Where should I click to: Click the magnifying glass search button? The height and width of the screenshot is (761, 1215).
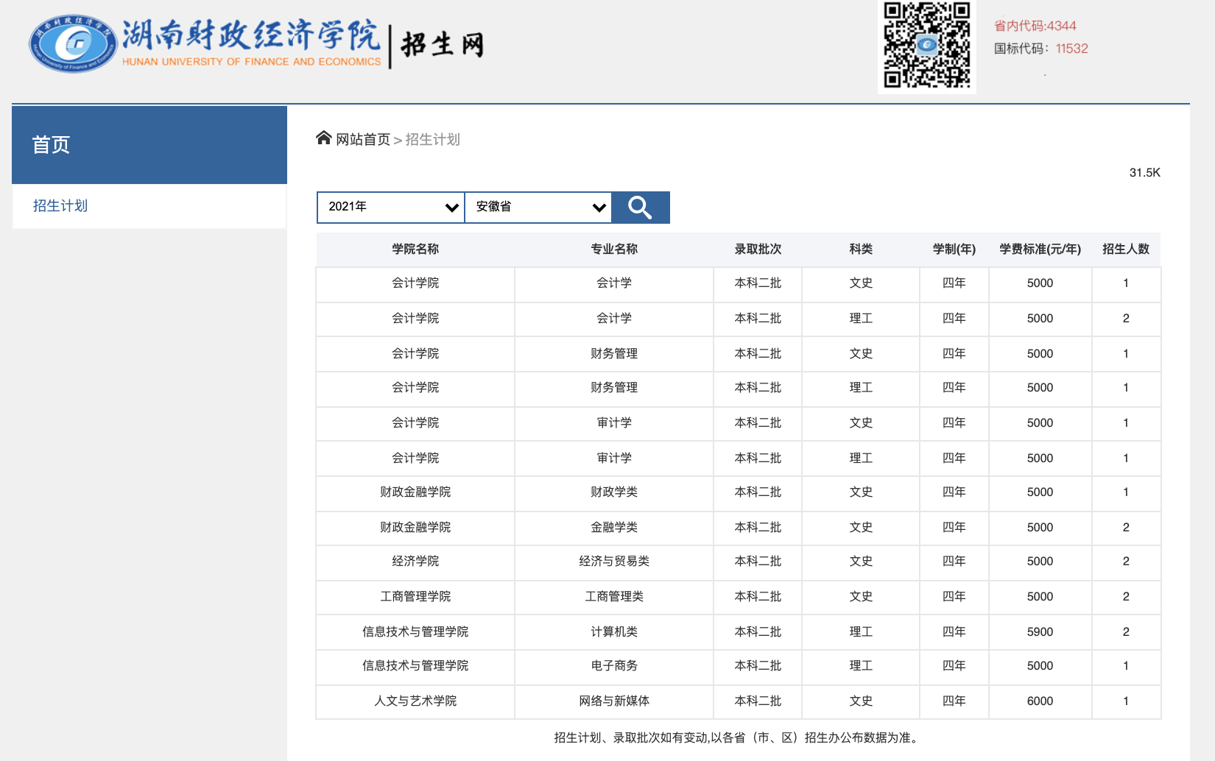coord(640,208)
